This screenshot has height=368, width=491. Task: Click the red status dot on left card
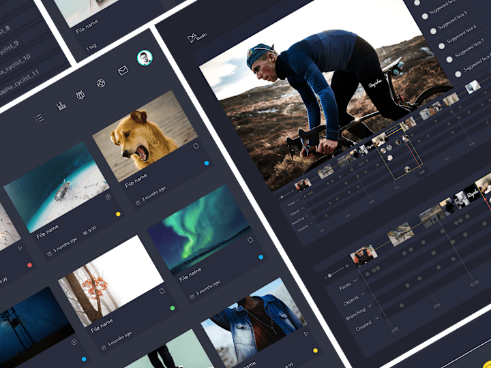pos(29,265)
